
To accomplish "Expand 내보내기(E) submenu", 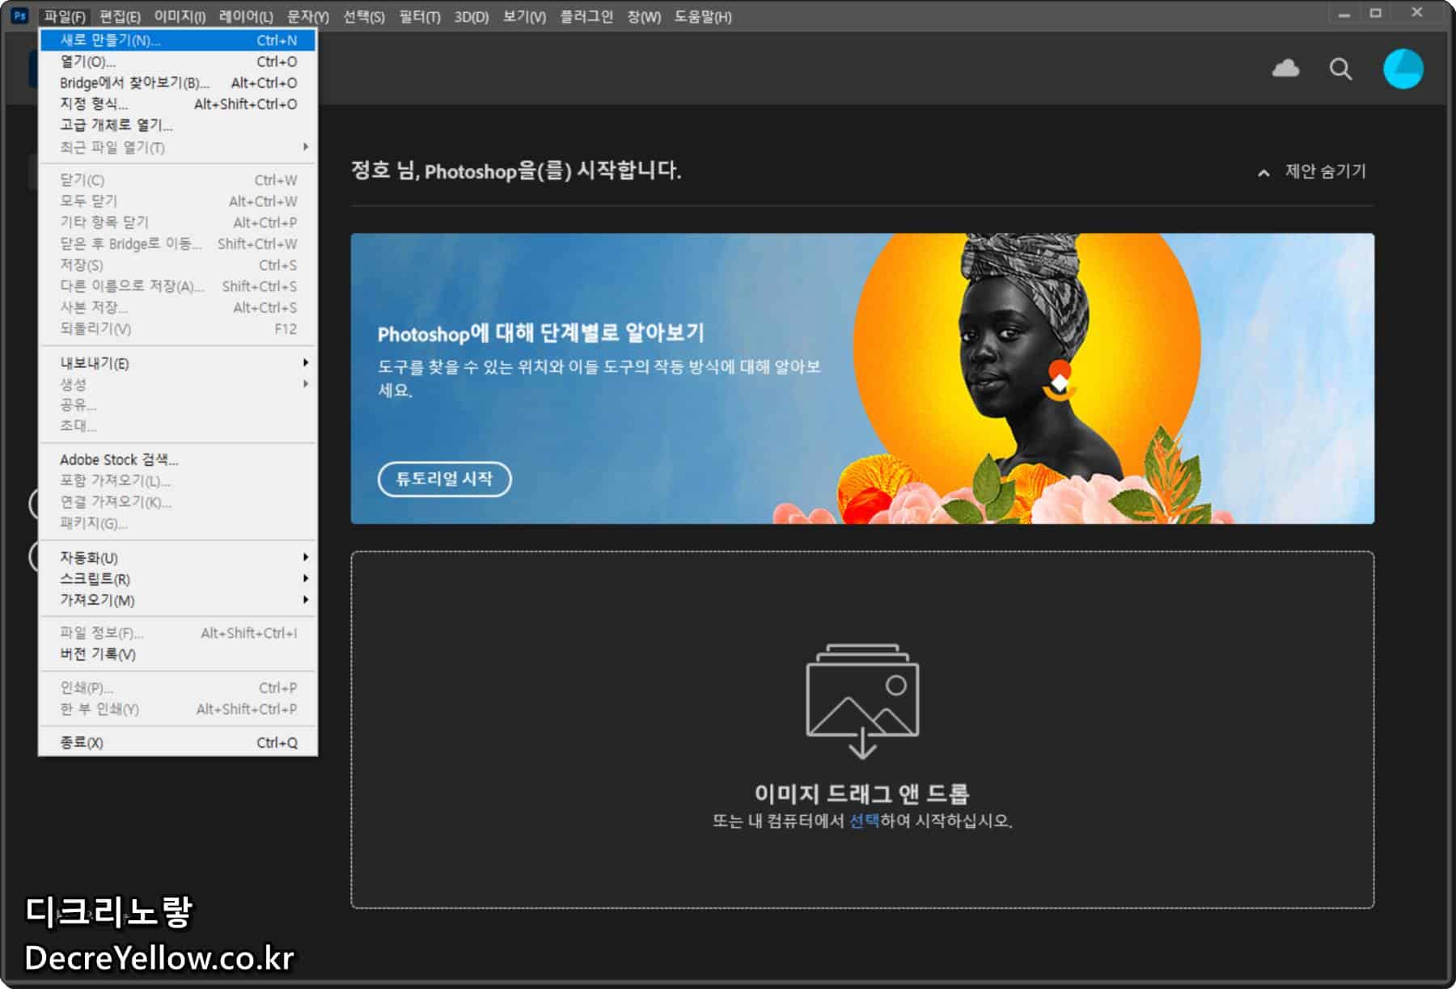I will tap(178, 363).
